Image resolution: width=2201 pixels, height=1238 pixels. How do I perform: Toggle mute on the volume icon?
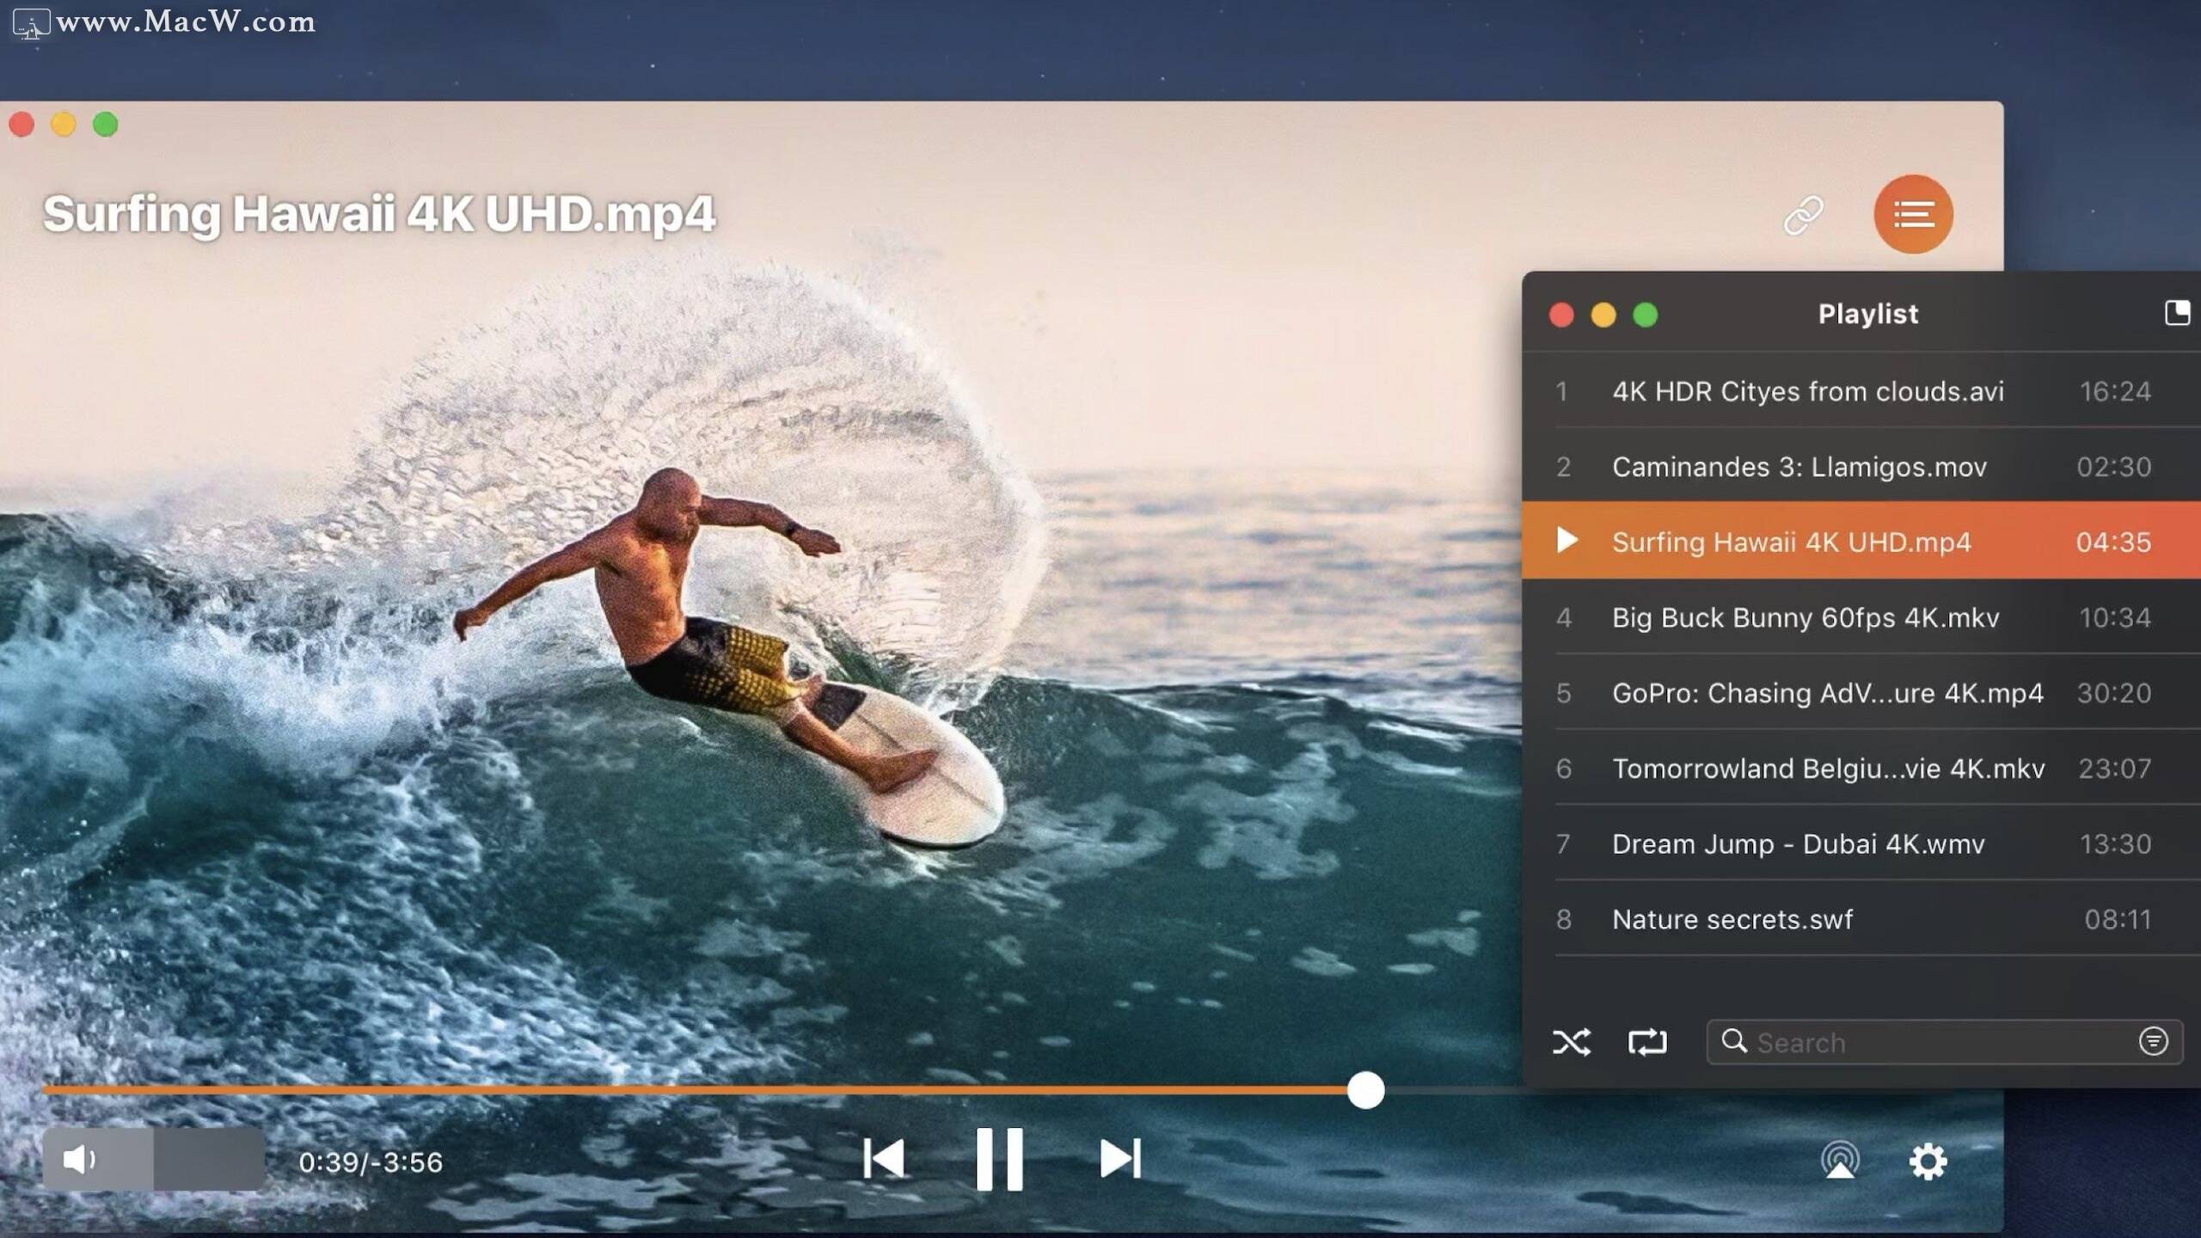click(x=78, y=1160)
